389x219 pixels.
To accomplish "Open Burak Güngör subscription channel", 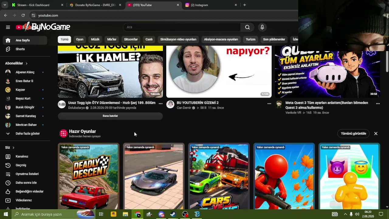I will [25, 107].
